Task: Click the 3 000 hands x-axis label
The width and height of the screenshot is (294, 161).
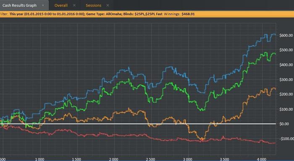Action: click(187, 159)
